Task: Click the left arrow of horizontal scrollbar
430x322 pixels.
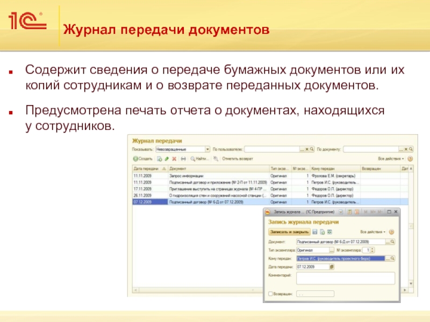Action: [135, 290]
